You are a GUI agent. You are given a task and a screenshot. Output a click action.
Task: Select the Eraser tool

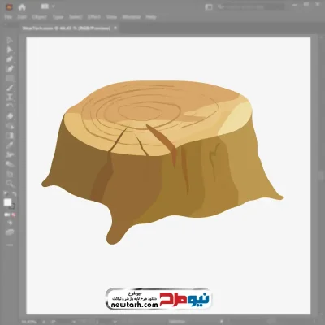(x=10, y=116)
